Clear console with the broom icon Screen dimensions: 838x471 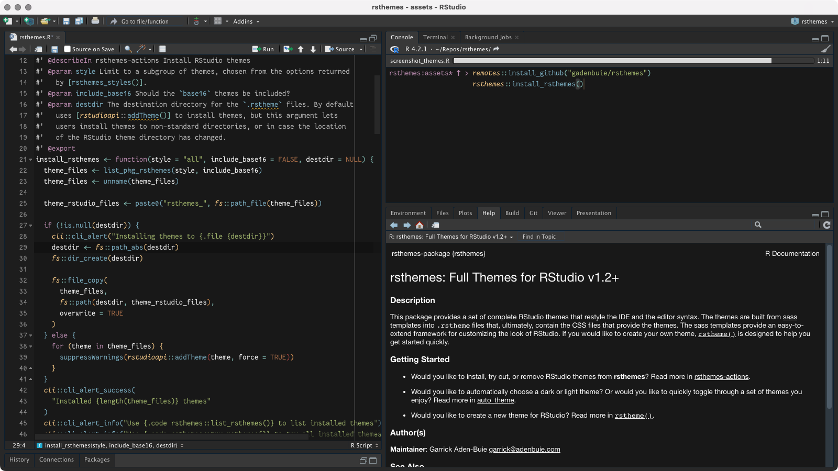[x=826, y=49]
